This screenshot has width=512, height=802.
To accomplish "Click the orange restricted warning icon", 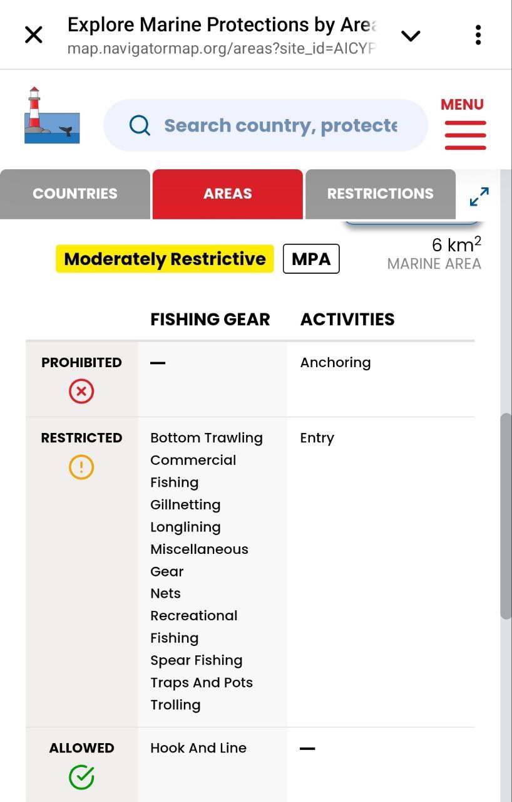I will 81,467.
